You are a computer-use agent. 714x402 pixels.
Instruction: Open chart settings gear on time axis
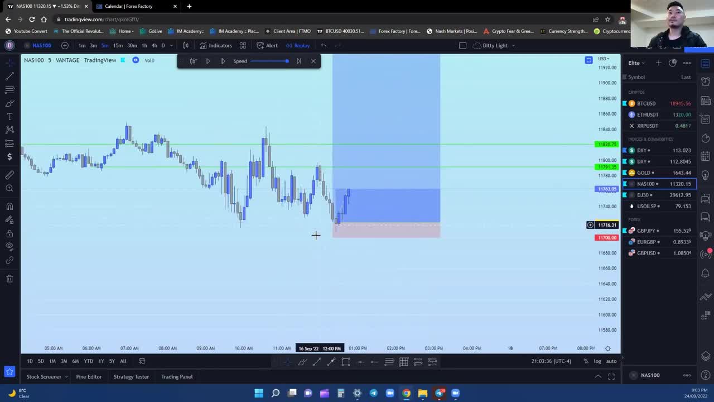[x=607, y=348]
